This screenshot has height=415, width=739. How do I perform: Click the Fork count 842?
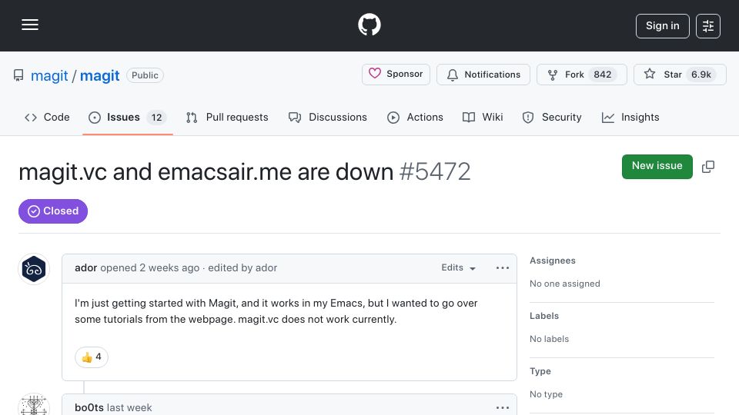coord(602,75)
